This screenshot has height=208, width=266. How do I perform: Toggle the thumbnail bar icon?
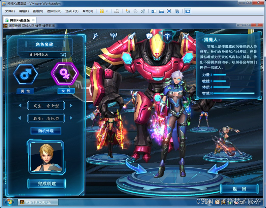point(162,11)
